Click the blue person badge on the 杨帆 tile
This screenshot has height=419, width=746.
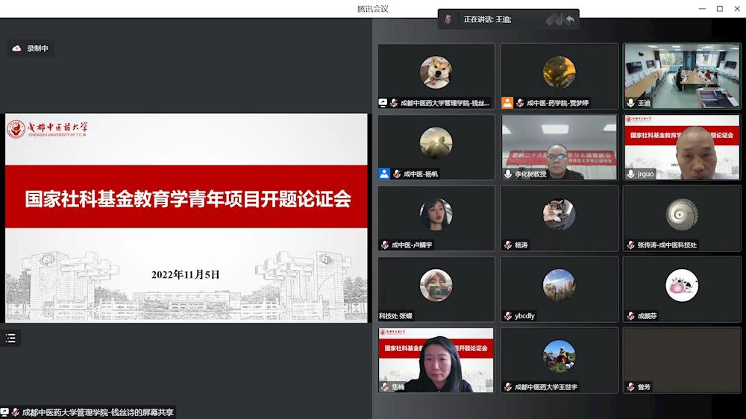[x=384, y=174]
